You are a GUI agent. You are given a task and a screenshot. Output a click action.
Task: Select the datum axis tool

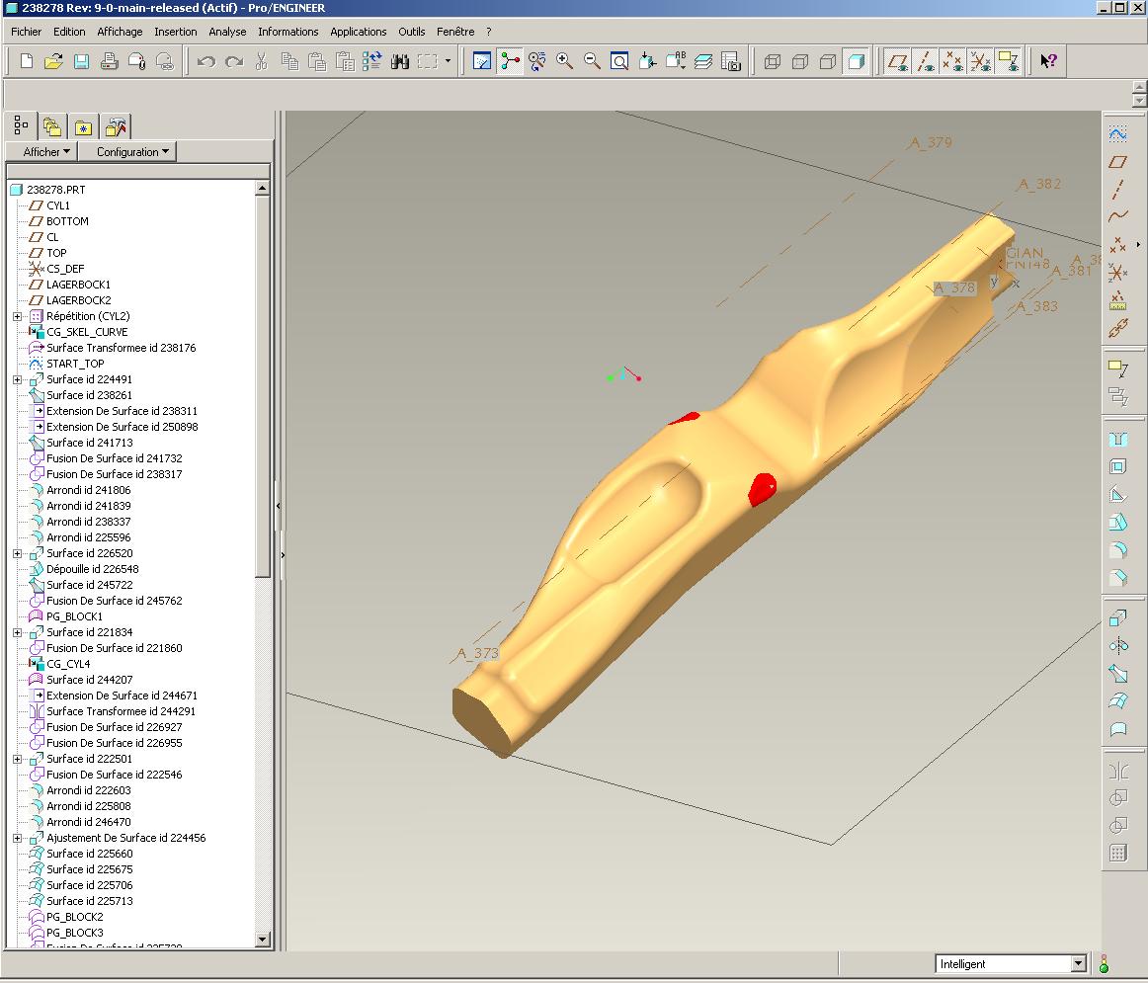tap(1118, 190)
